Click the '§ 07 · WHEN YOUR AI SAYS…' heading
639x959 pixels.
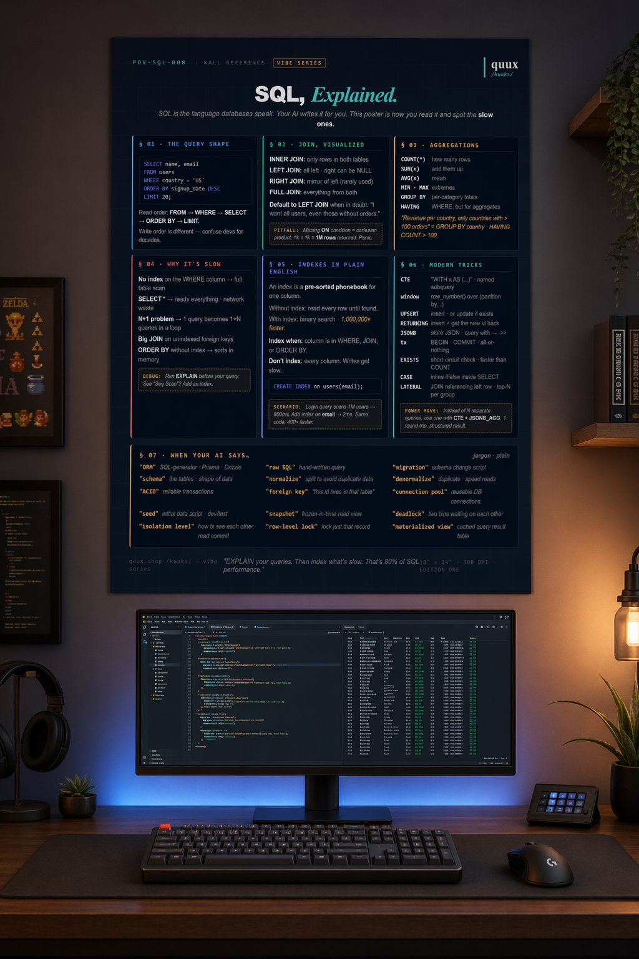194,455
